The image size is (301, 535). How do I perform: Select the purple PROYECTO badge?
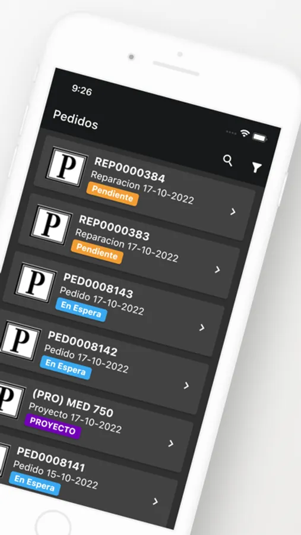click(x=52, y=426)
